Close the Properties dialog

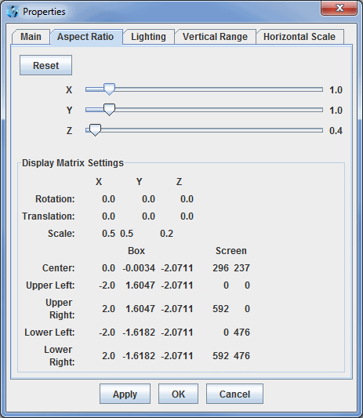point(339,8)
